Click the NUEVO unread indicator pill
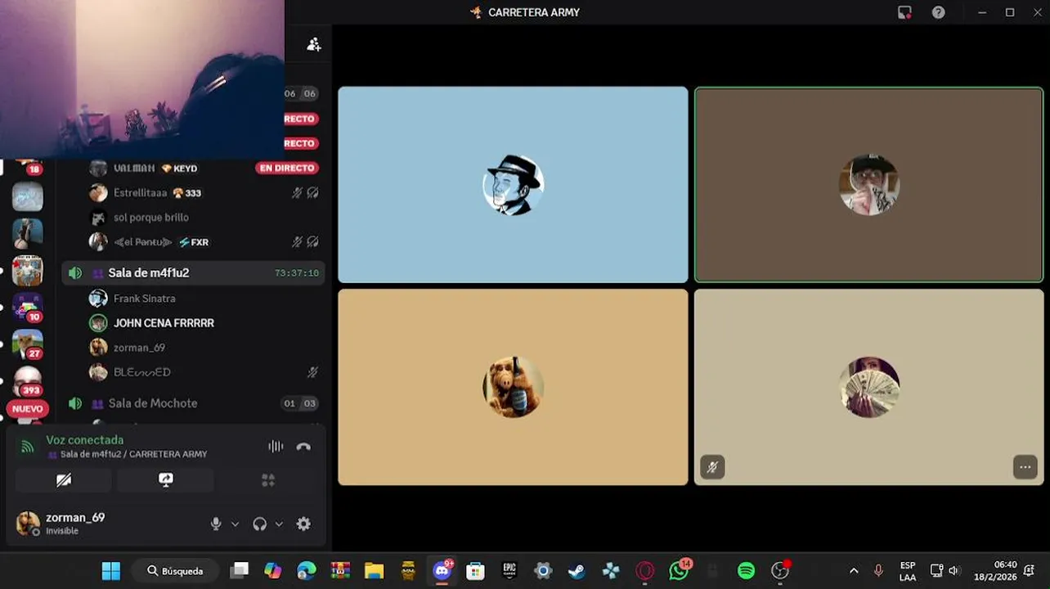Screen dimensions: 1050x589 click(x=27, y=409)
